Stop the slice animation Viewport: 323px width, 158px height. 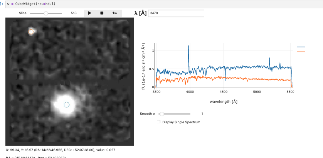click(x=102, y=13)
